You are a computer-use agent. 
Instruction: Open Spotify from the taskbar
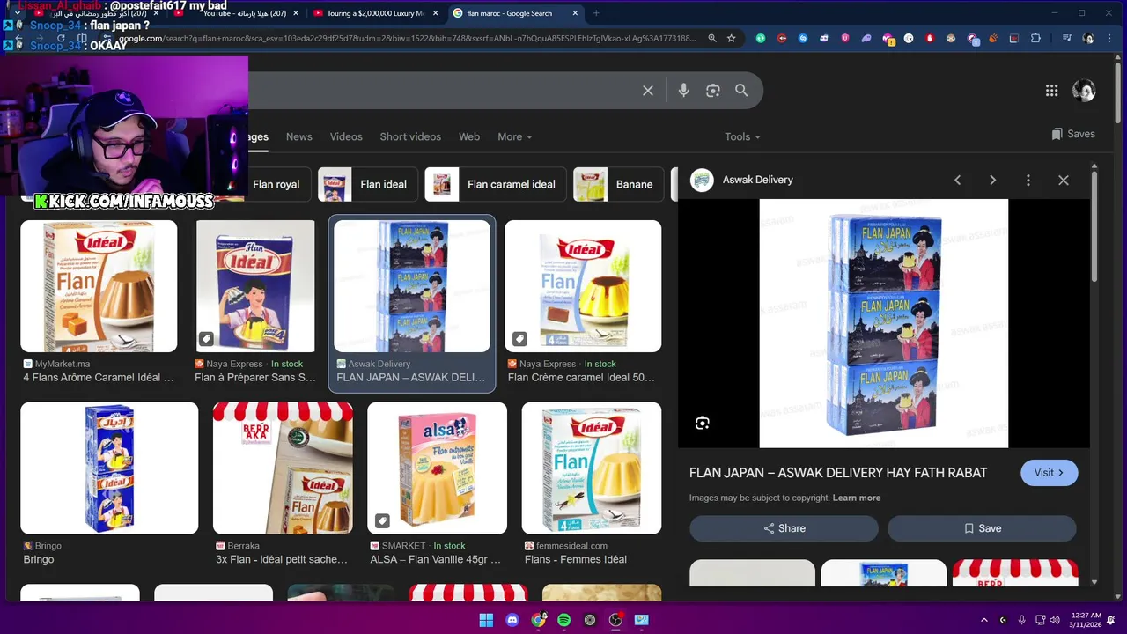coord(564,620)
